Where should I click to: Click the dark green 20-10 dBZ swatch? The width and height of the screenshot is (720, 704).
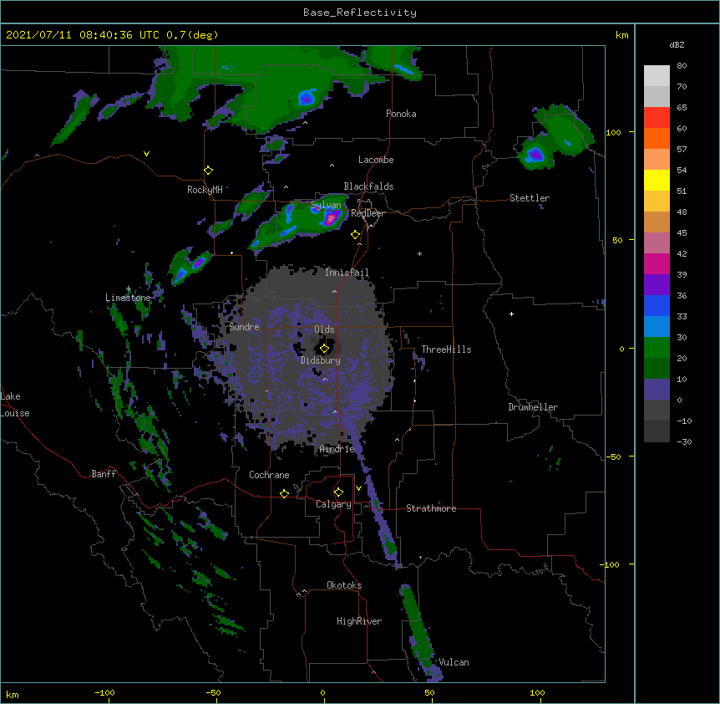click(x=657, y=368)
